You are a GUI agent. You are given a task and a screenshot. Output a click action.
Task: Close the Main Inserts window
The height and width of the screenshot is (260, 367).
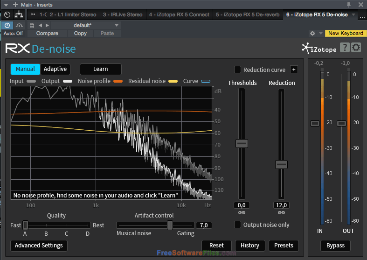(x=361, y=5)
